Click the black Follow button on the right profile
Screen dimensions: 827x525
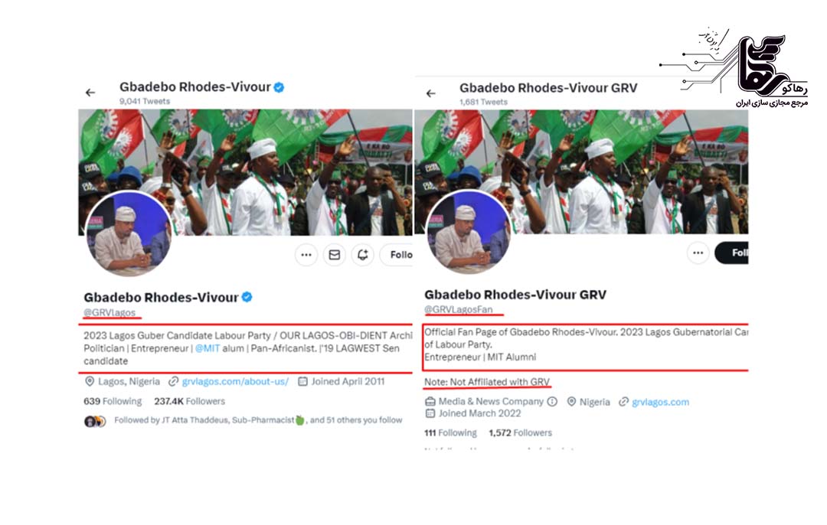click(x=734, y=253)
